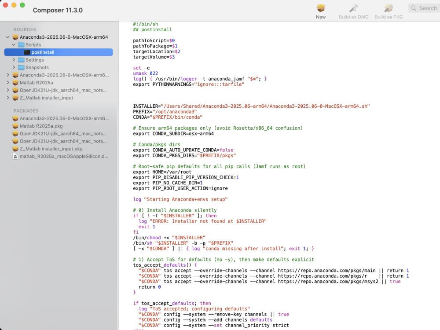Click the Z_Matlab installer_input.pkg icon
The height and width of the screenshot is (330, 440).
(x=15, y=149)
